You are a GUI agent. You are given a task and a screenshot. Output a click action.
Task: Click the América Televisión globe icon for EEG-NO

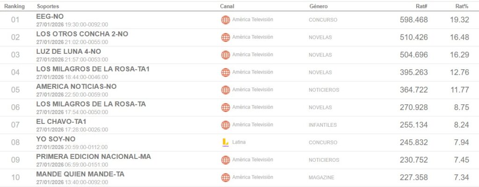click(x=225, y=20)
